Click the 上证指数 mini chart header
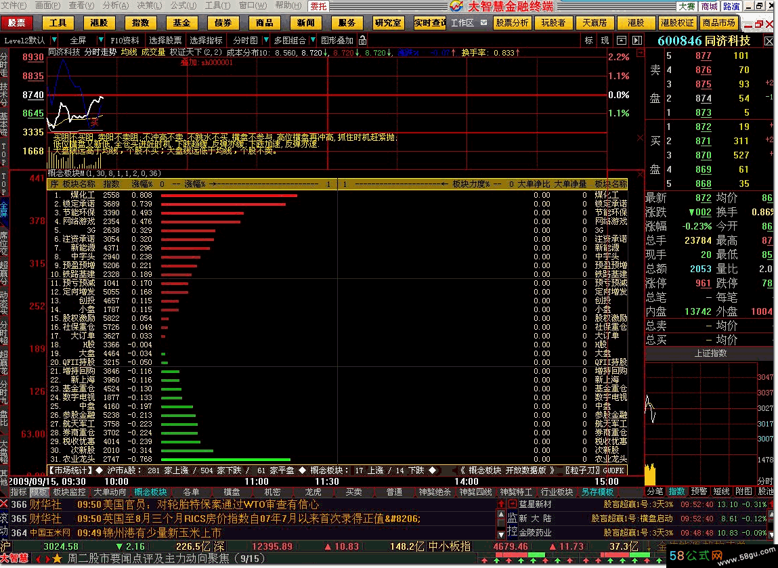Image resolution: width=778 pixels, height=568 pixels. pyautogui.click(x=710, y=353)
